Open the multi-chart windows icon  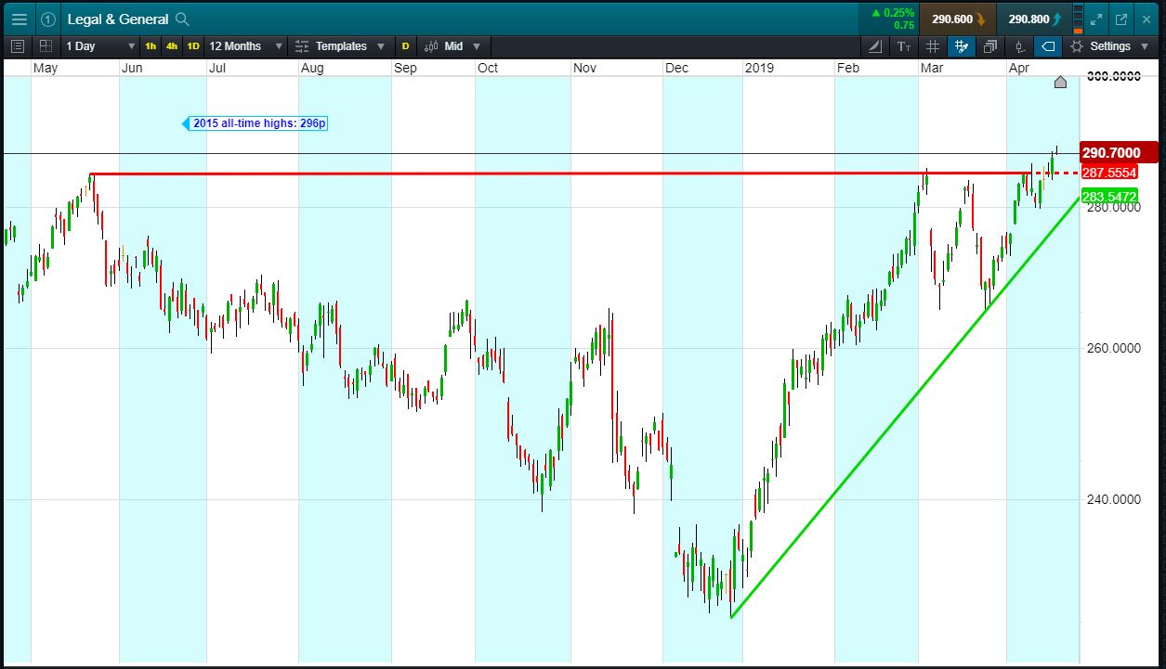990,45
